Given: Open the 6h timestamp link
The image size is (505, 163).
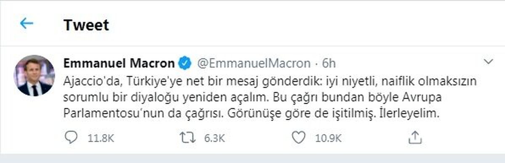Looking at the screenshot, I should coord(329,64).
